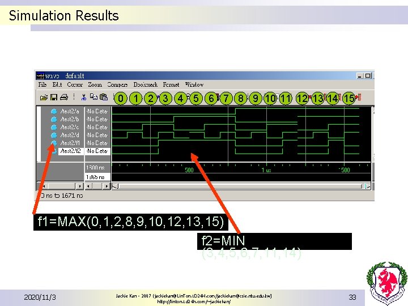Click the 1365 ns cursor time box
The height and width of the screenshot is (306, 408).
pos(97,177)
